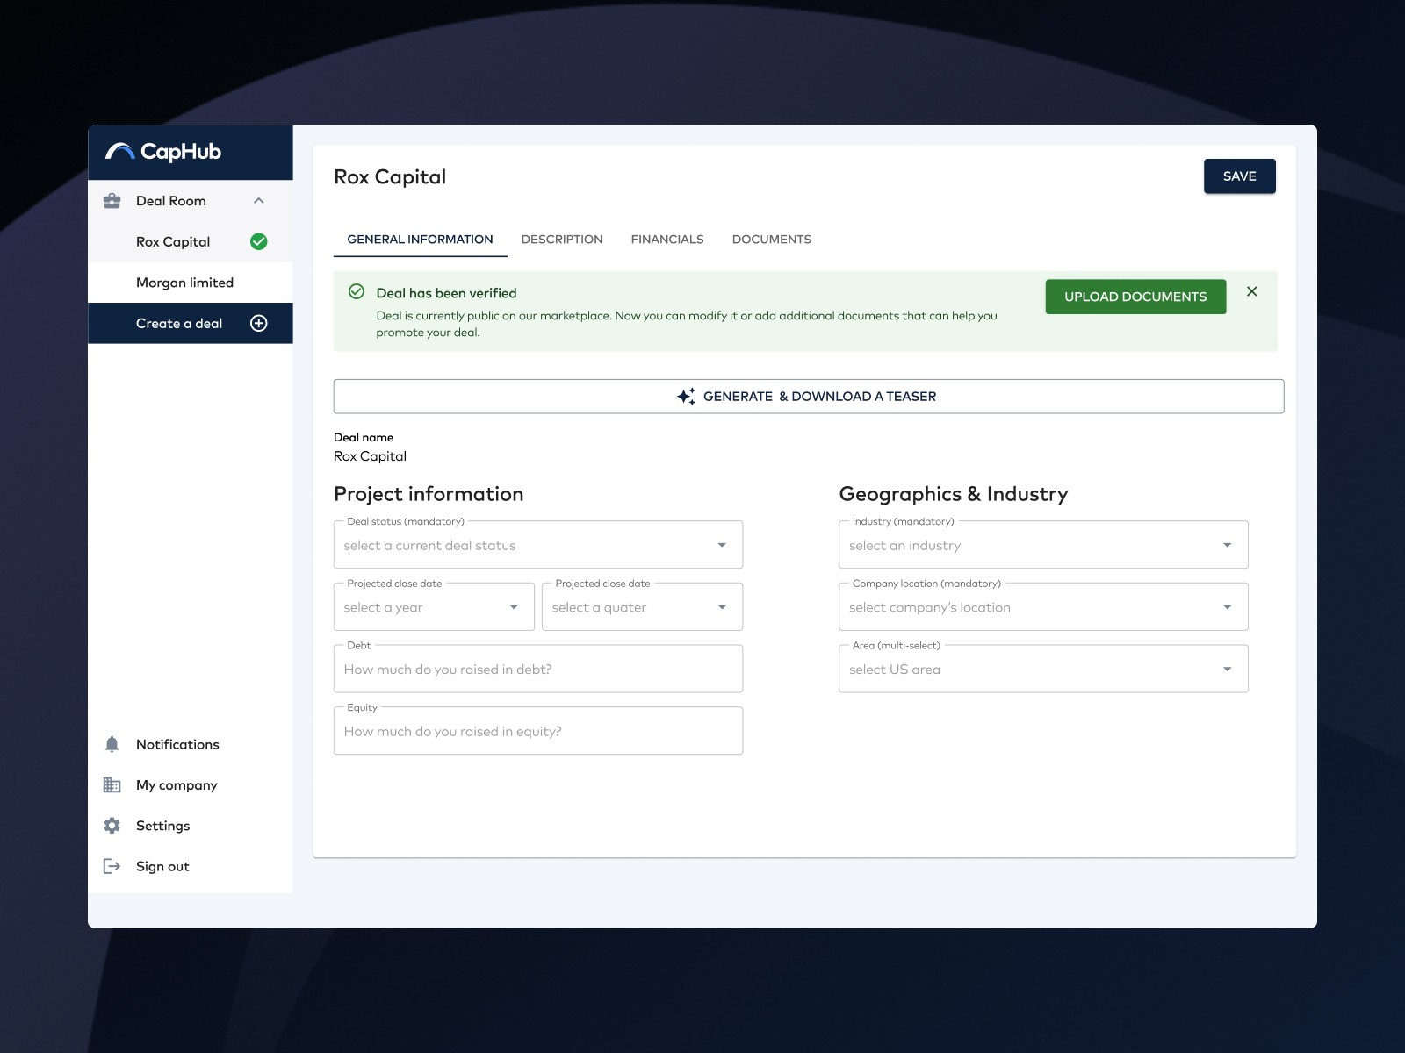Image resolution: width=1405 pixels, height=1053 pixels.
Task: Switch to the Description tab
Action: [562, 240]
